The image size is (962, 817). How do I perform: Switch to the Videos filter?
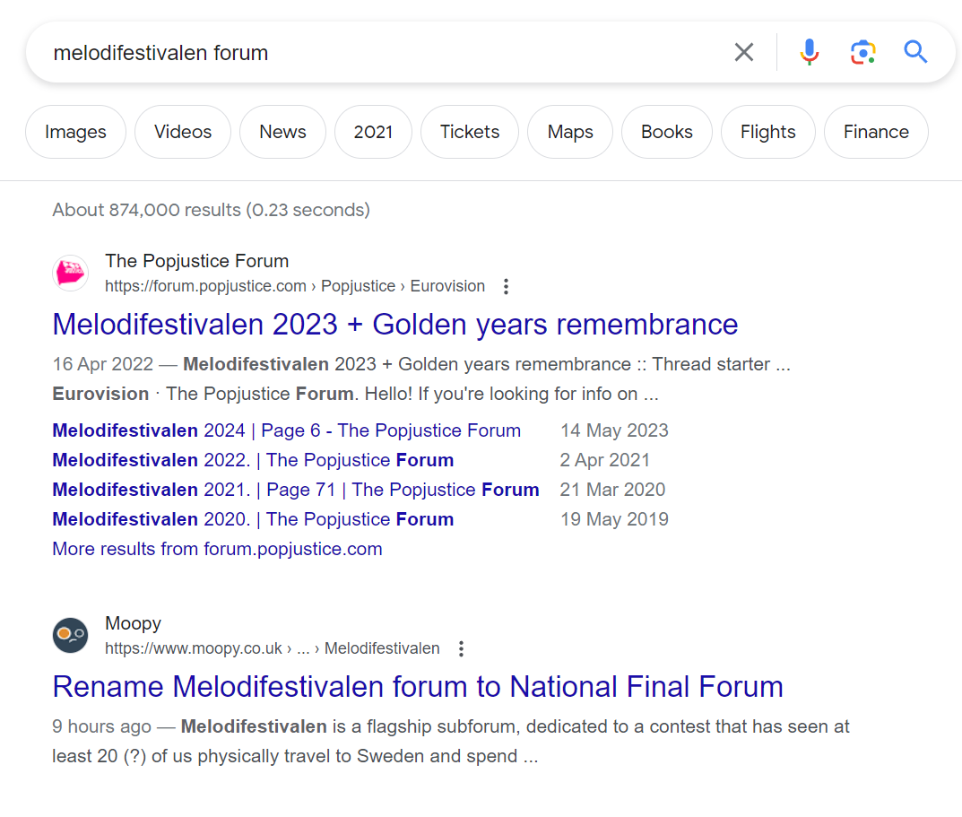(183, 132)
